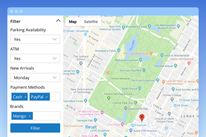Click the Sheep Meadow map label
Image resolution: width=206 pixels, height=137 pixels.
[120, 78]
